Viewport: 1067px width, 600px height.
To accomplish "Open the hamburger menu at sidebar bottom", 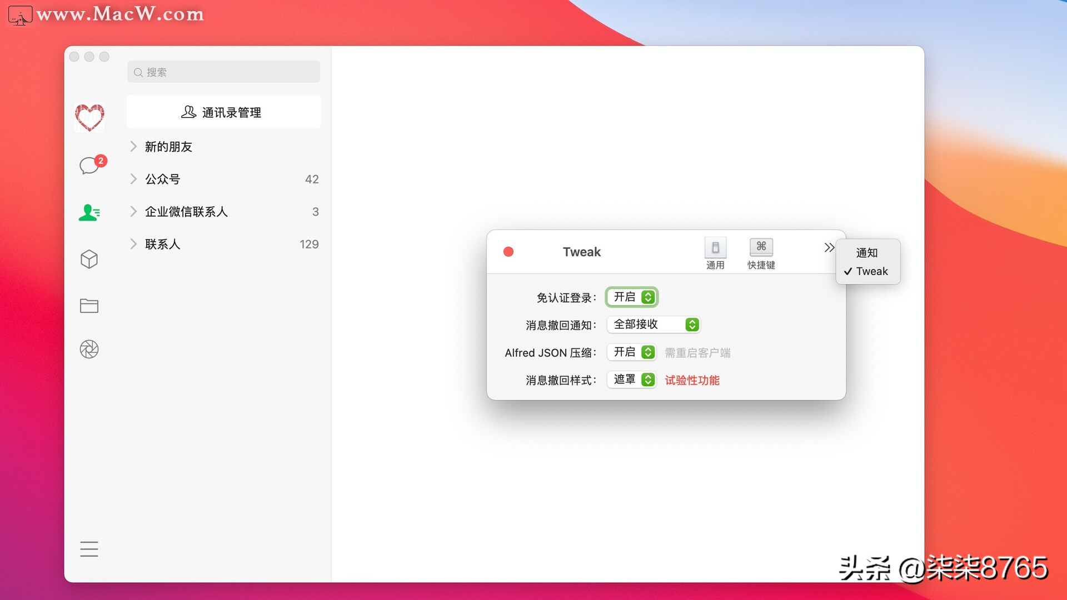I will click(x=89, y=549).
